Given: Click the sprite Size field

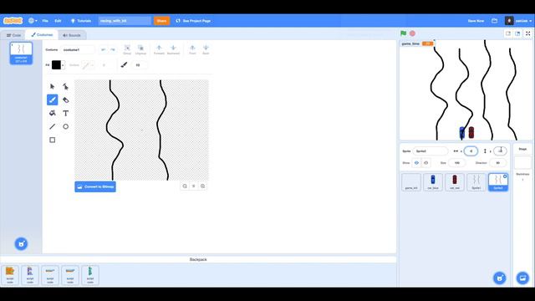Looking at the screenshot, I should coord(457,163).
